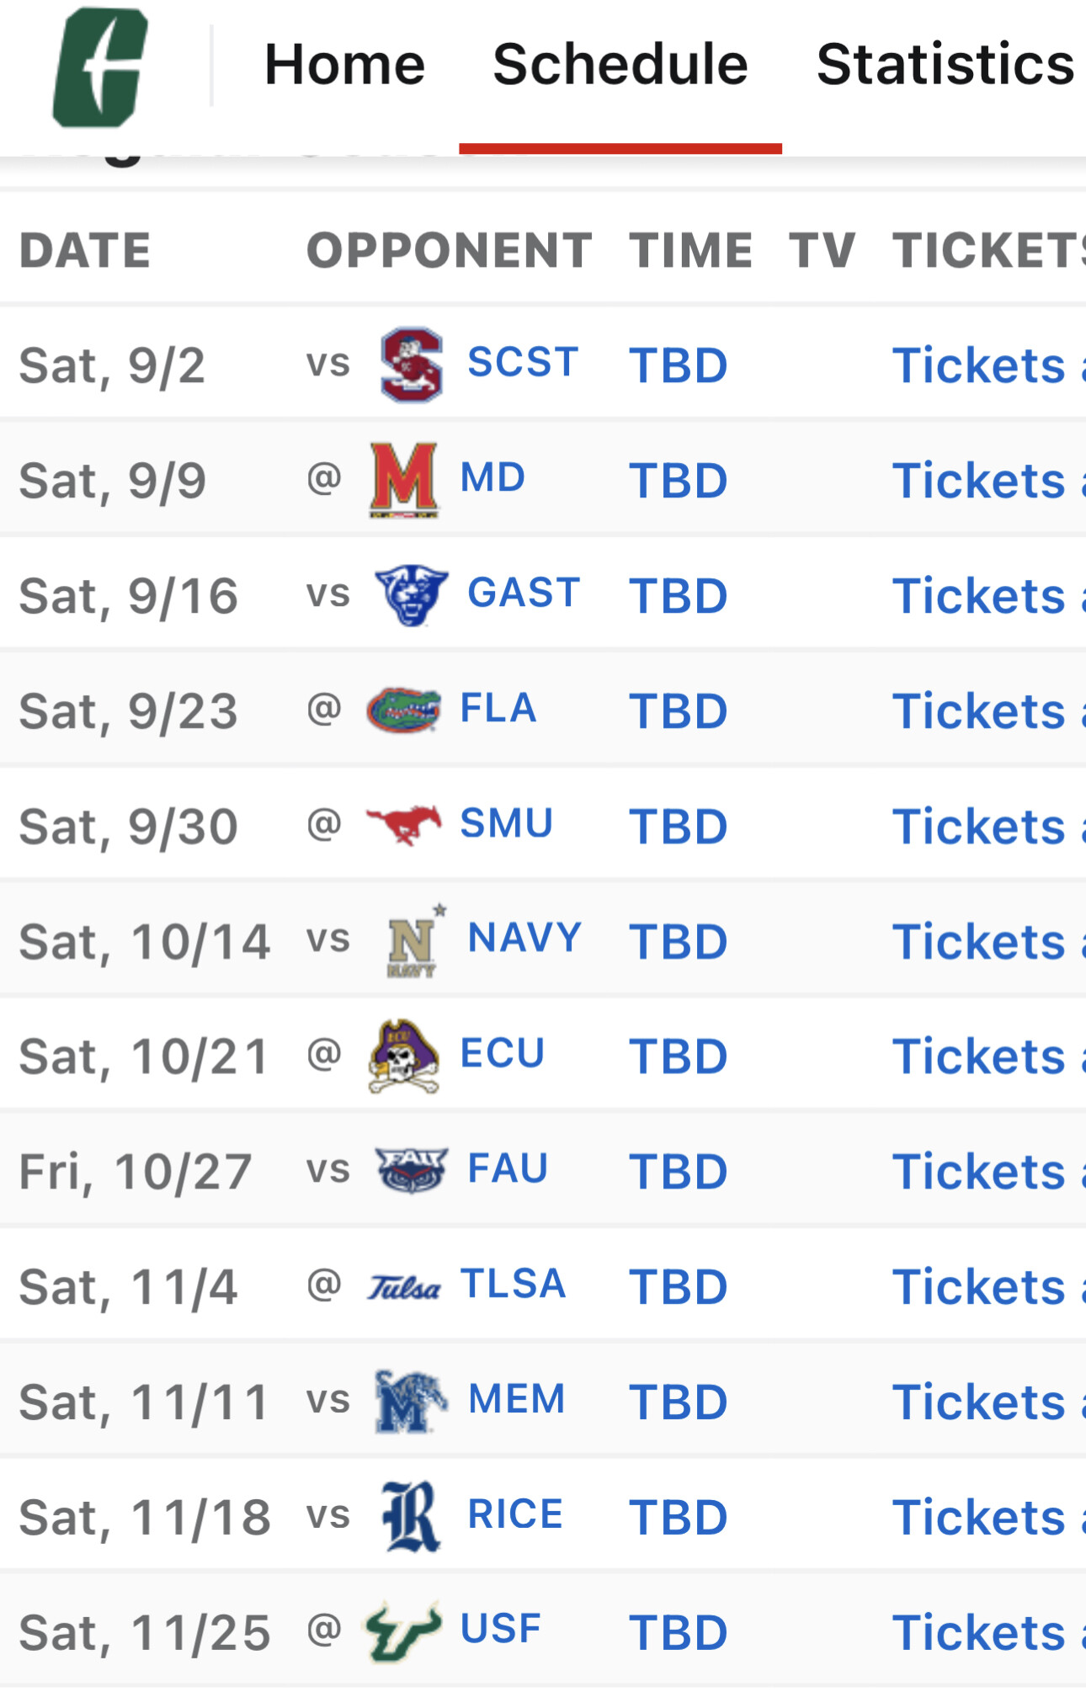Tap the SMU mustang logo
This screenshot has height=1708, width=1086.
click(404, 824)
